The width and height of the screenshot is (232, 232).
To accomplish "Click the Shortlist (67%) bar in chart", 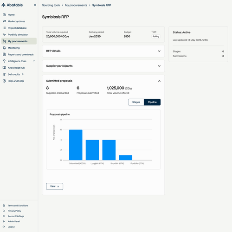I will 109,150.
